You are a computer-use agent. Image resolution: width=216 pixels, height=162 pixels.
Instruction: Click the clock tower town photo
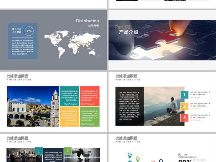33,106
